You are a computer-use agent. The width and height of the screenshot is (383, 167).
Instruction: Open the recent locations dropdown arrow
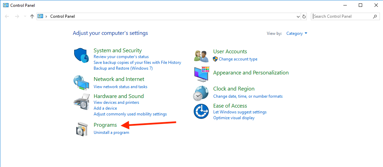point(25,16)
